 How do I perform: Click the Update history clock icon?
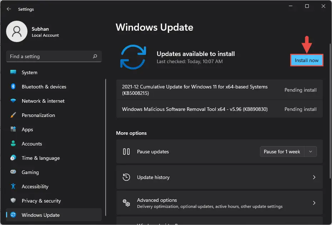point(126,177)
